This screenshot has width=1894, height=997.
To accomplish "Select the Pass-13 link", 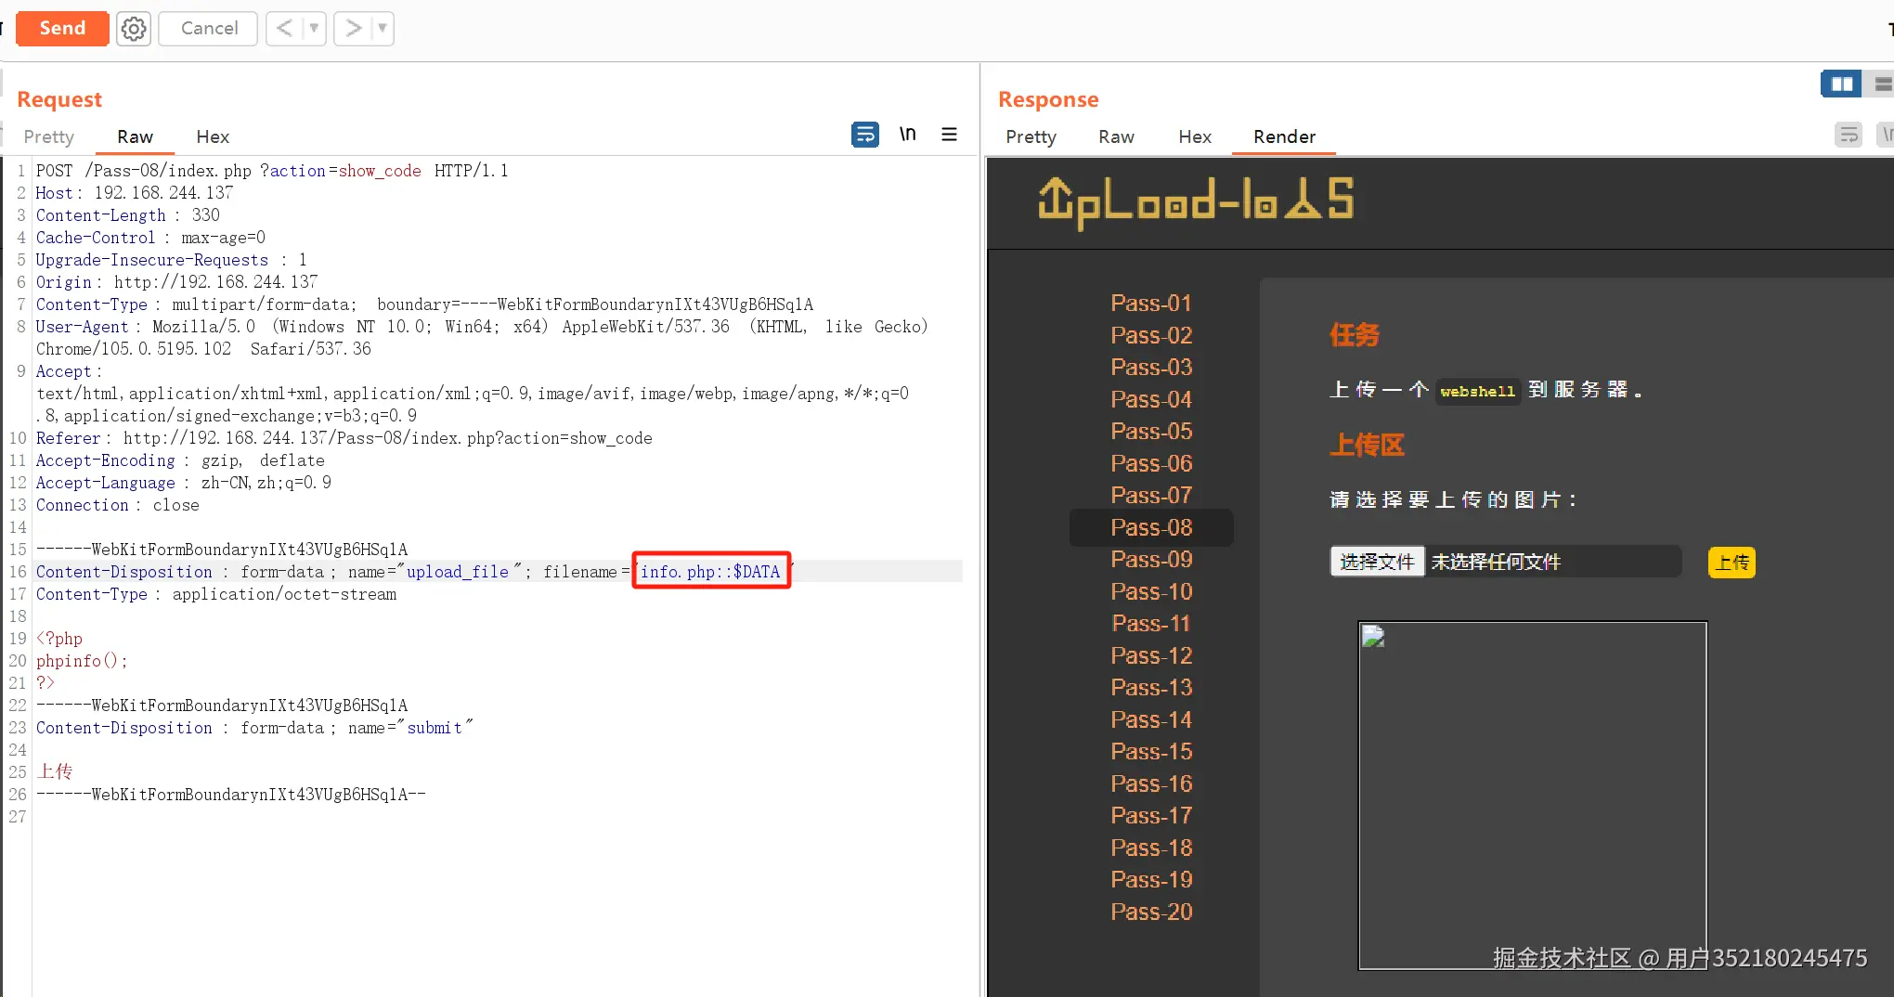I will click(x=1151, y=688).
